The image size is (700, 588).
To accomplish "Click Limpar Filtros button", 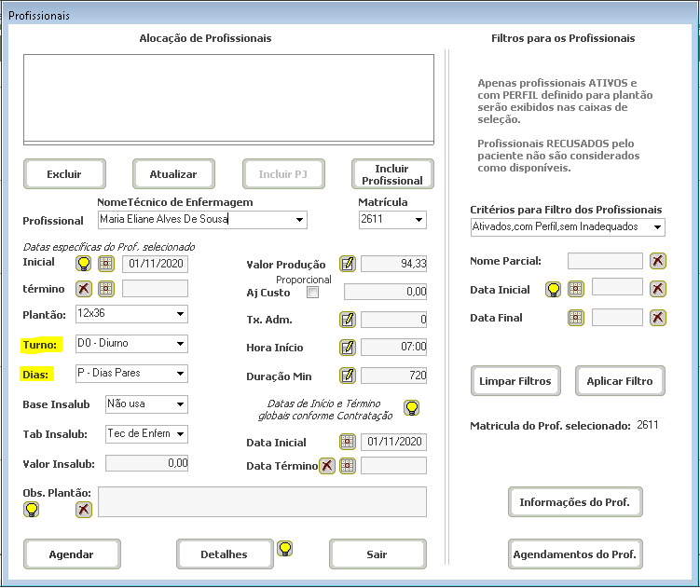I will [515, 381].
